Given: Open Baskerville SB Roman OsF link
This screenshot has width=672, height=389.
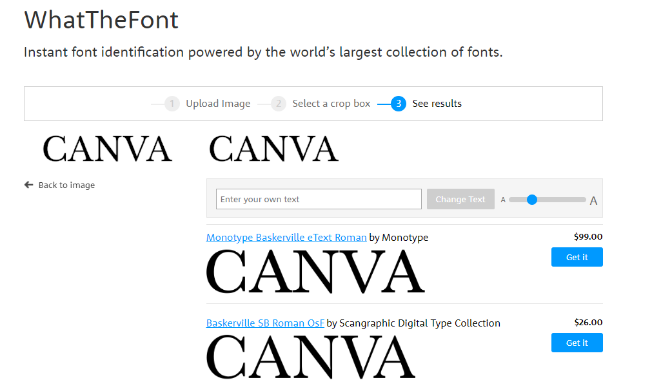Looking at the screenshot, I should coord(265,323).
